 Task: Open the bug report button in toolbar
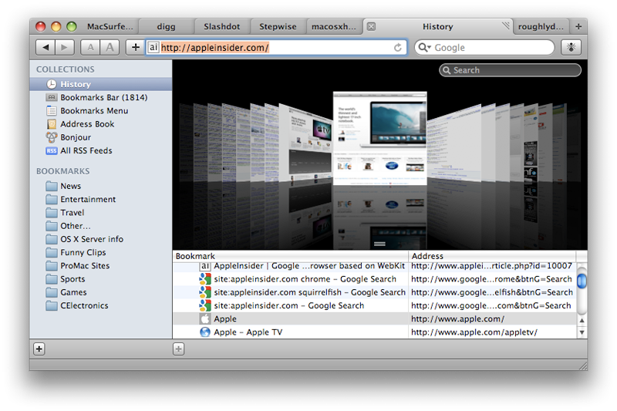point(571,48)
